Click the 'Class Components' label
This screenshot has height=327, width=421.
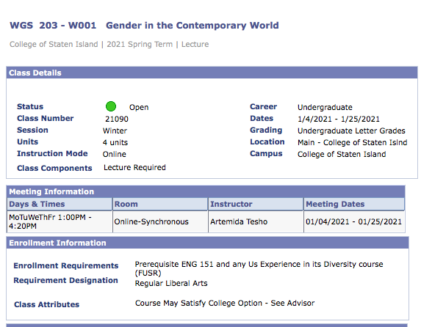point(54,169)
